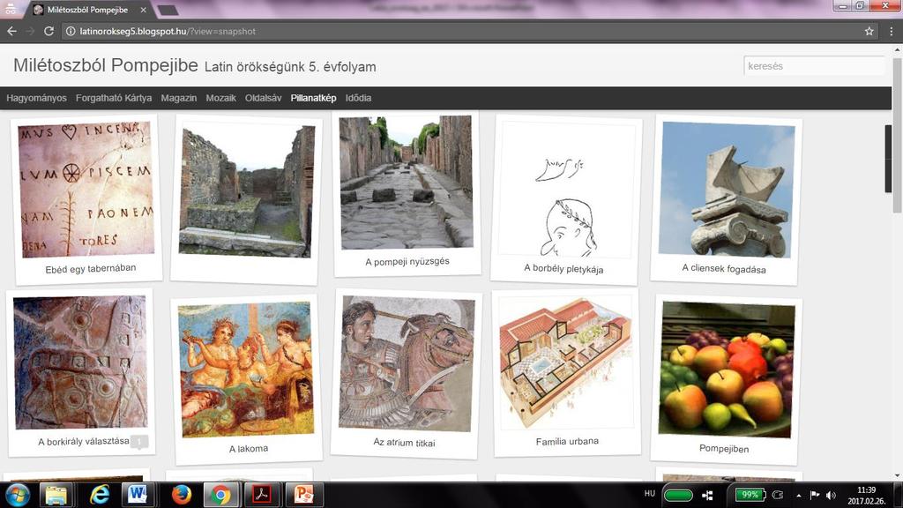The width and height of the screenshot is (903, 508).
Task: Open the A borbély pletykája post
Action: pyautogui.click(x=565, y=199)
